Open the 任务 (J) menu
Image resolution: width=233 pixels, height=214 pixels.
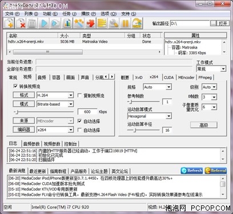(69, 14)
